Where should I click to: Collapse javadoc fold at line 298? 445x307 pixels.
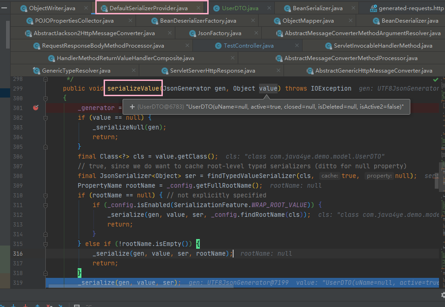tap(45, 79)
